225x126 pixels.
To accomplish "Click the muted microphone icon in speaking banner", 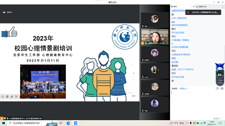I will click(x=188, y=12).
